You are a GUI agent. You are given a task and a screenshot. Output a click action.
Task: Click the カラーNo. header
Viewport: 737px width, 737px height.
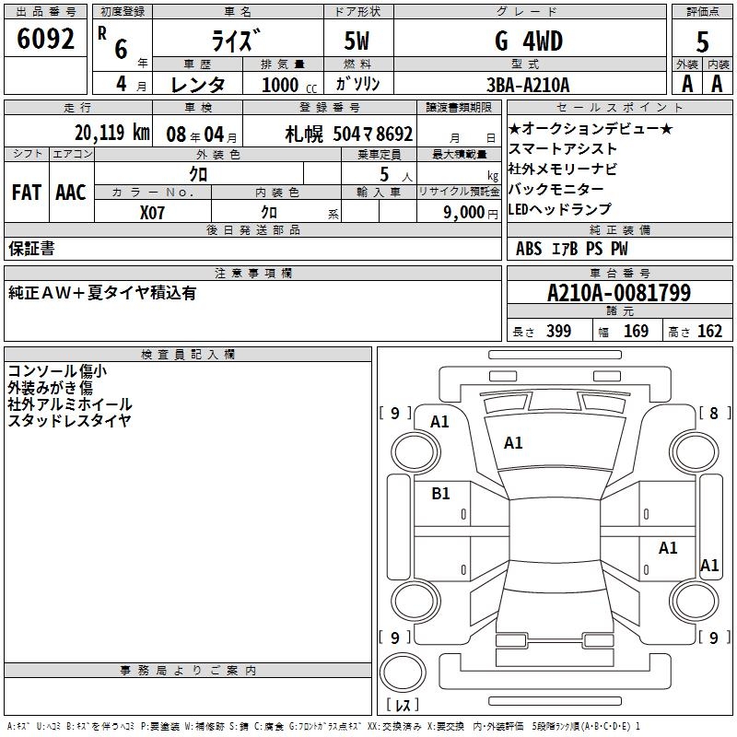coord(153,193)
